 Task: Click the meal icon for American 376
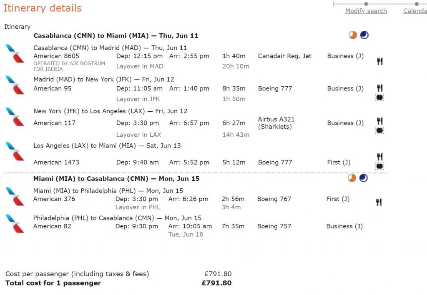[x=379, y=202]
